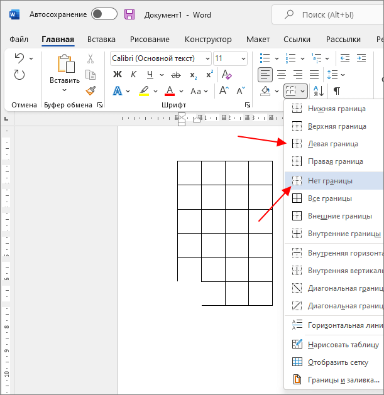The image size is (384, 395).
Task: Click the Clear all formatting icon
Action: (227, 75)
